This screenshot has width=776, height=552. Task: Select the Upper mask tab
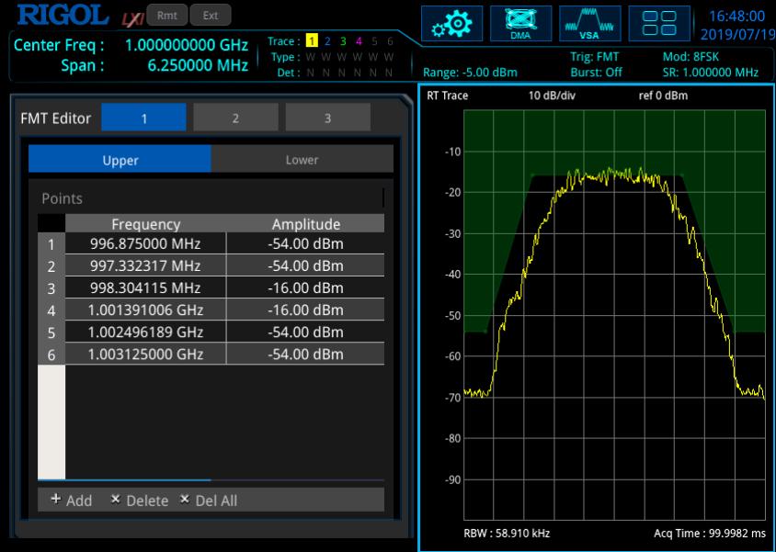[120, 159]
